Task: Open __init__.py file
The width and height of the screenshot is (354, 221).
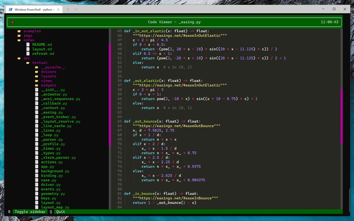Action: 53,90
